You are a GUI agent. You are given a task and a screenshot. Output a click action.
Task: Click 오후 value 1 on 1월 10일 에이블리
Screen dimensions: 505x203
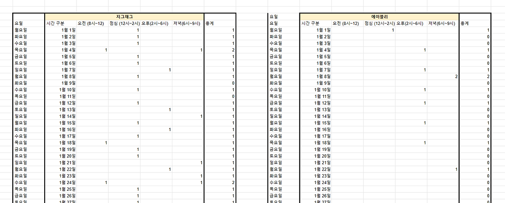(425, 90)
